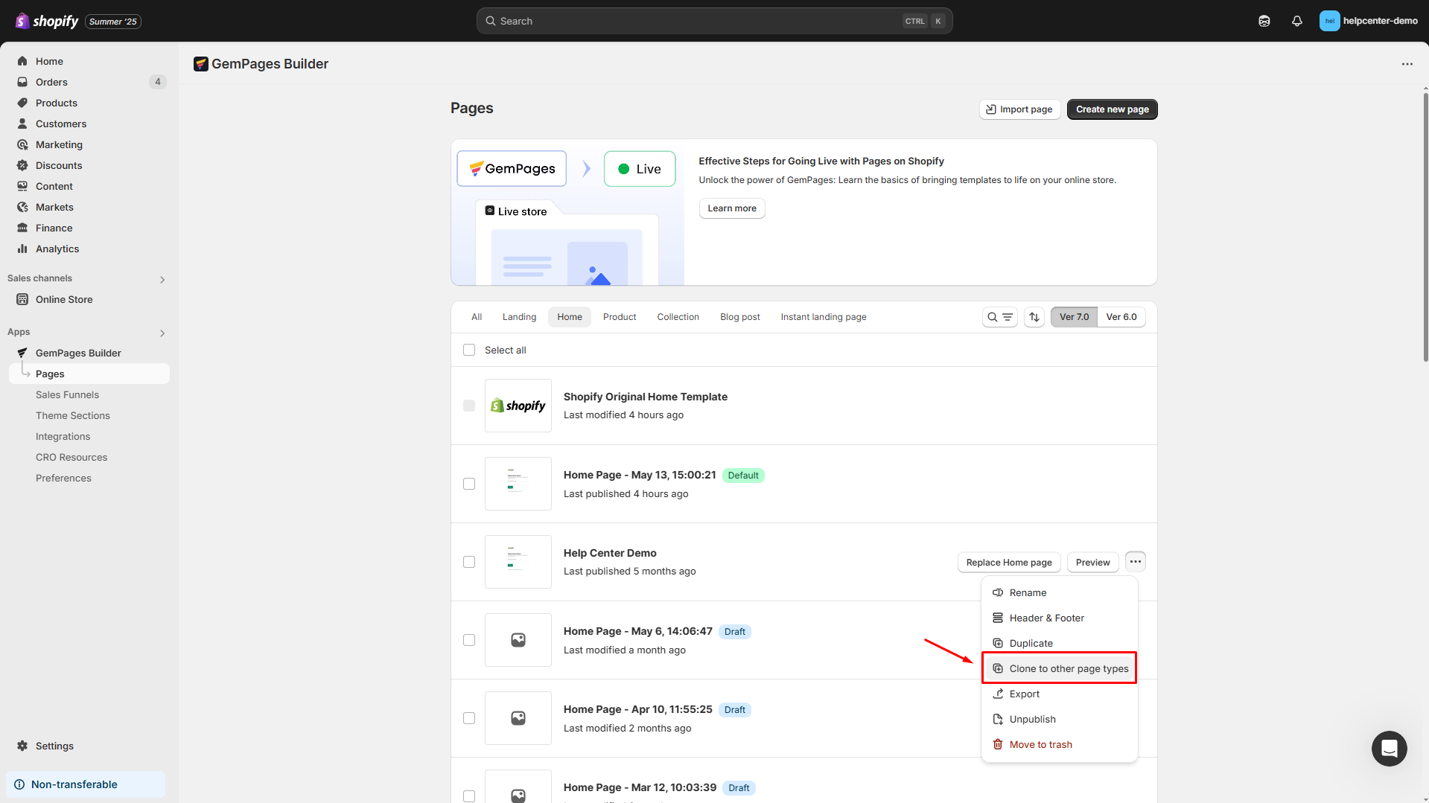Click the Import page button

[x=1019, y=109]
